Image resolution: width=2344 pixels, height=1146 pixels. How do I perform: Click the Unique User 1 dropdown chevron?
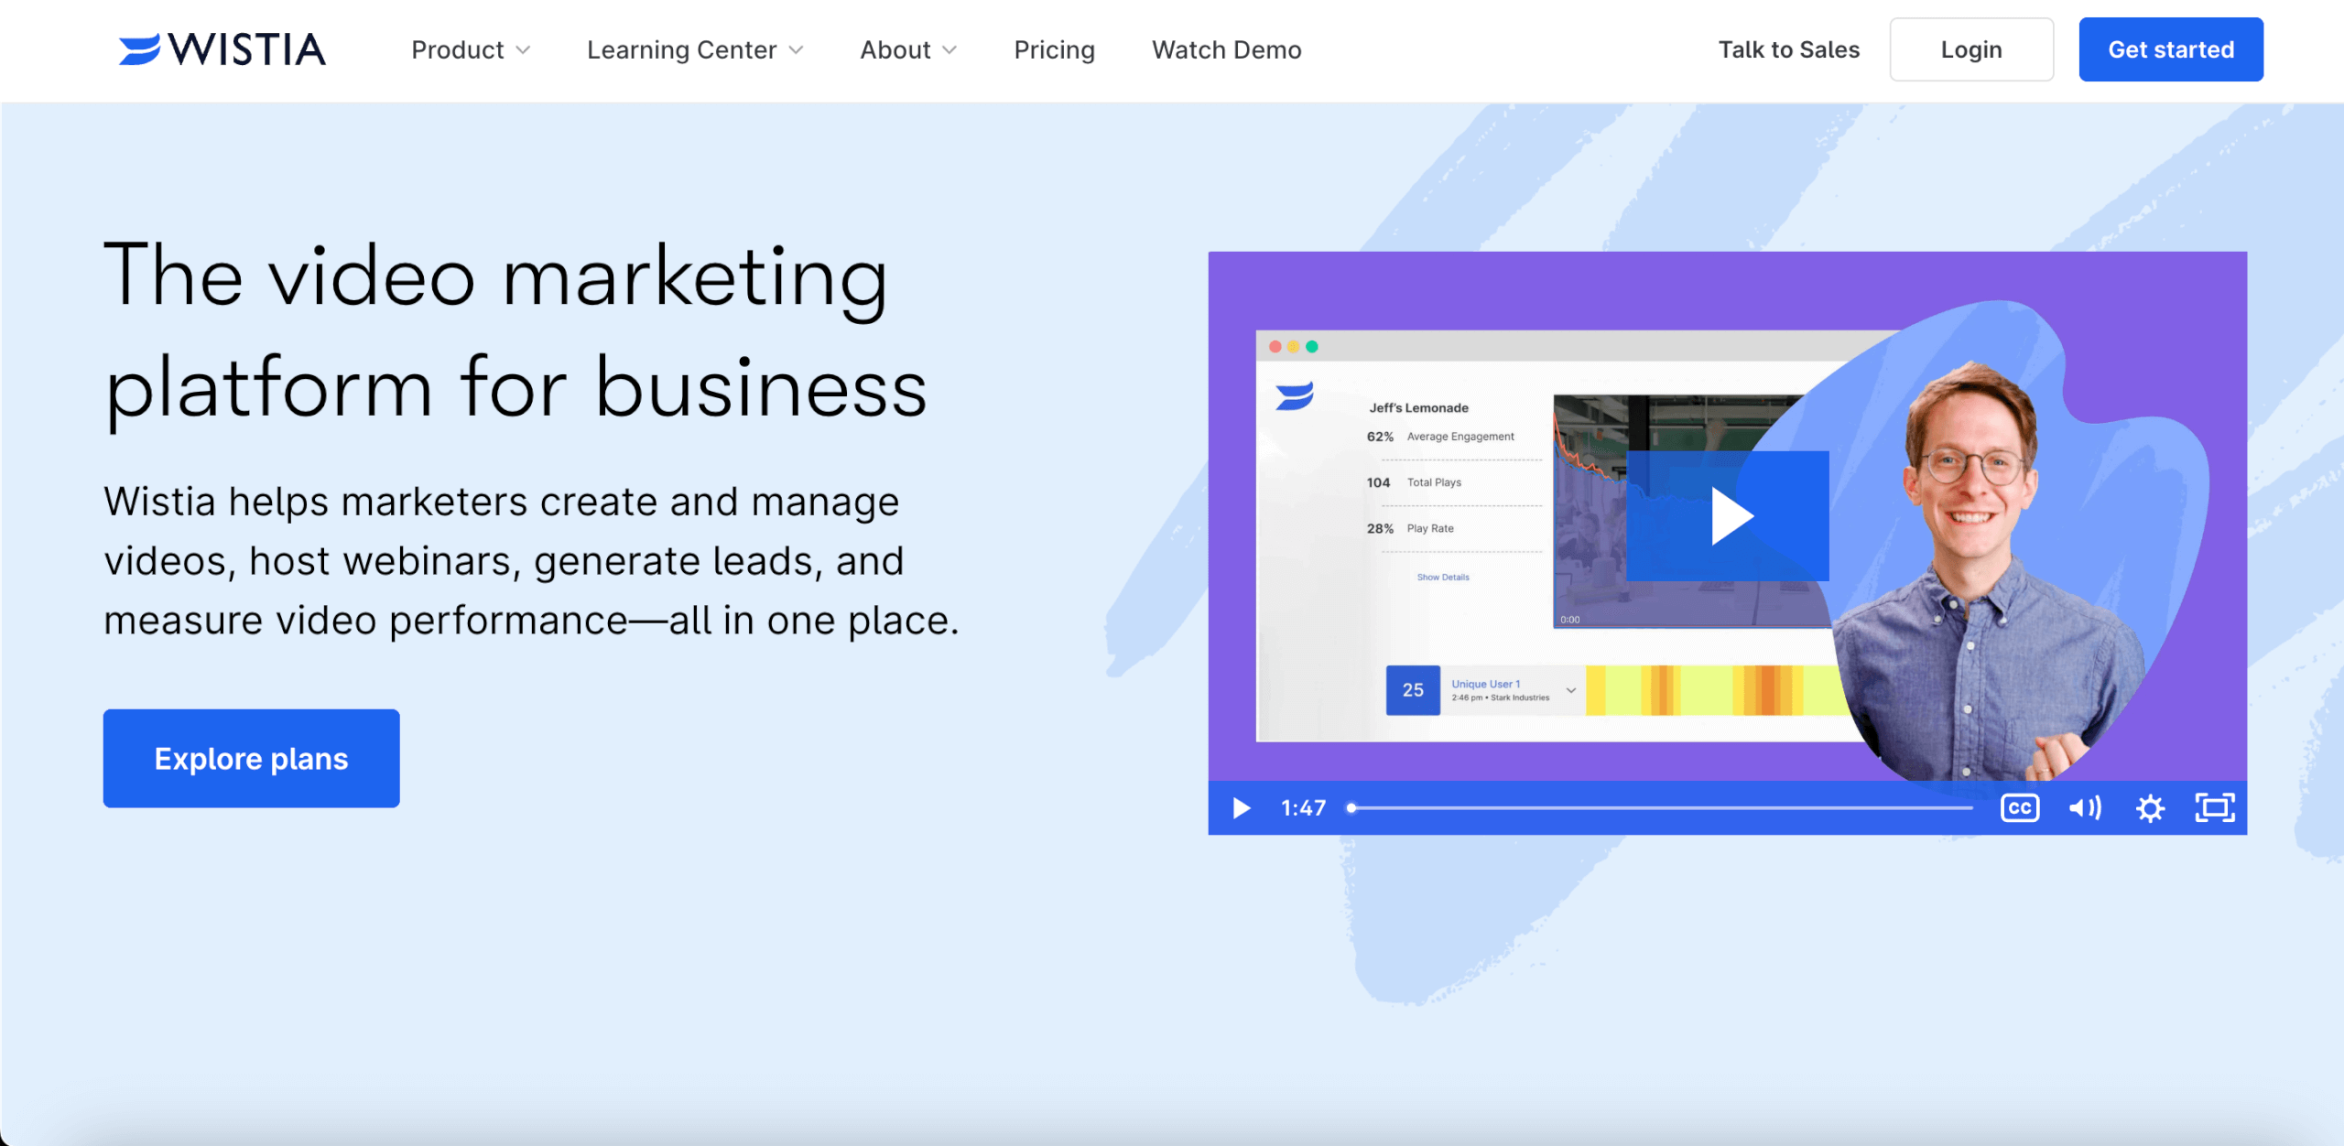1571,690
